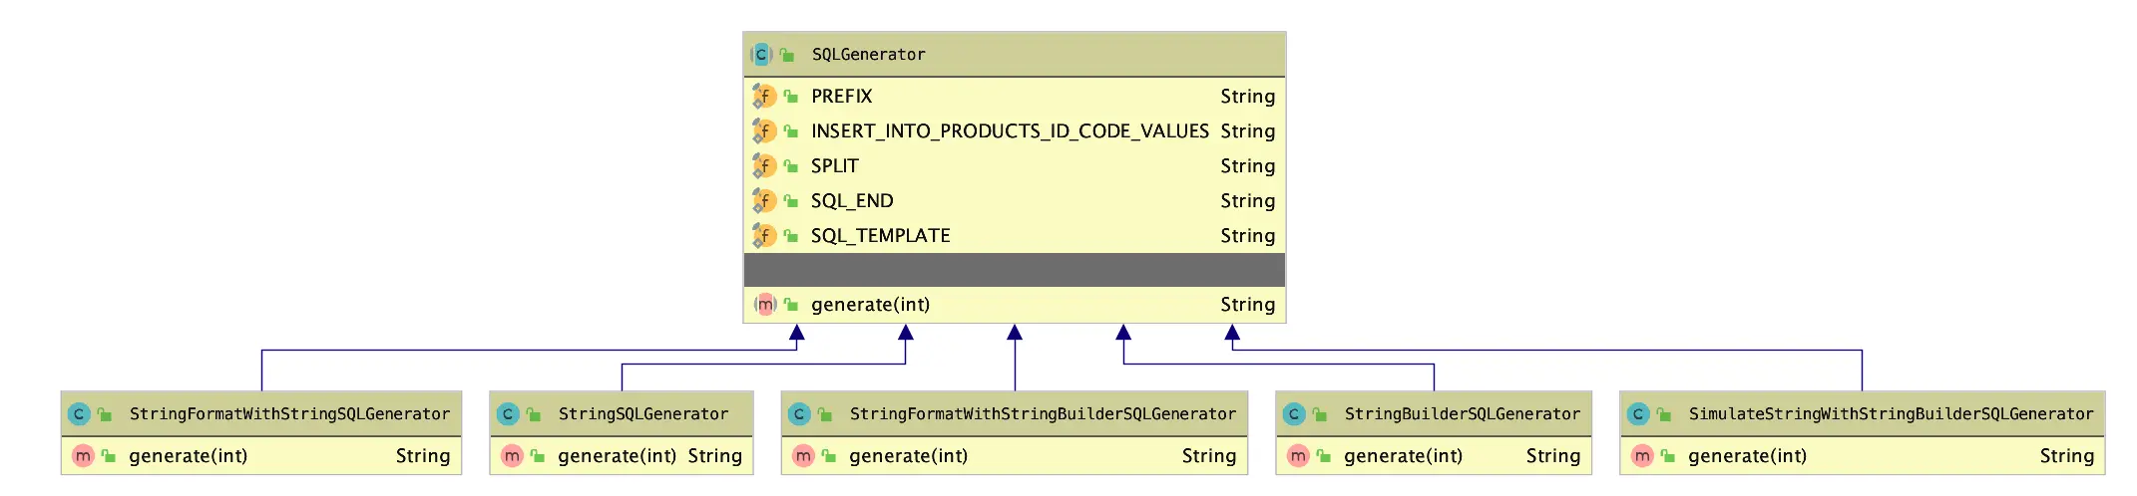Select the SQLGenerator class header
This screenshot has width=2137, height=496.
pos(869,55)
